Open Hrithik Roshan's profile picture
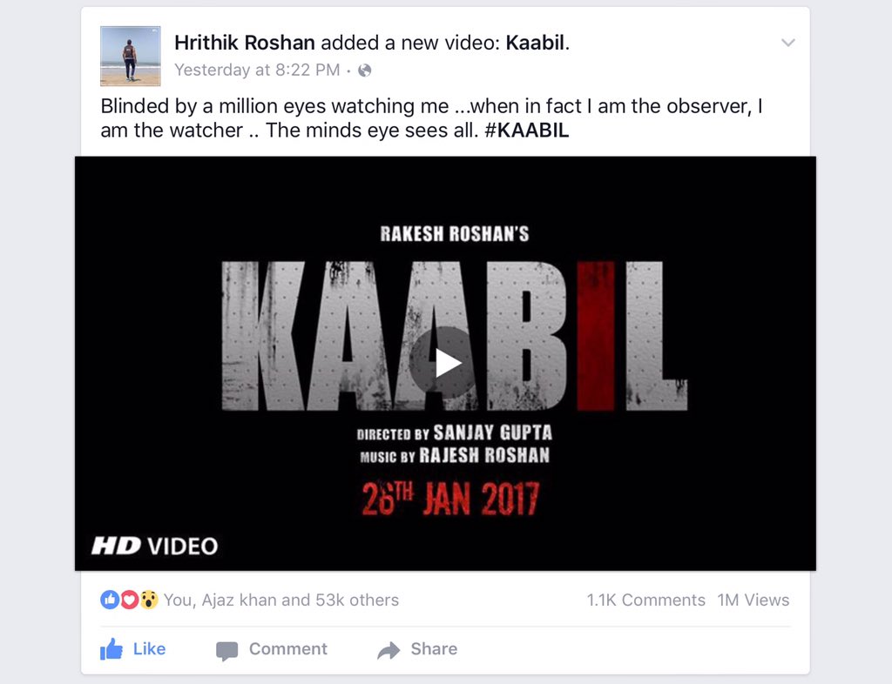The height and width of the screenshot is (684, 892). pos(131,56)
